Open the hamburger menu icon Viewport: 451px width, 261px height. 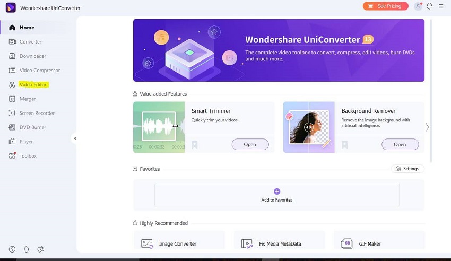click(441, 6)
